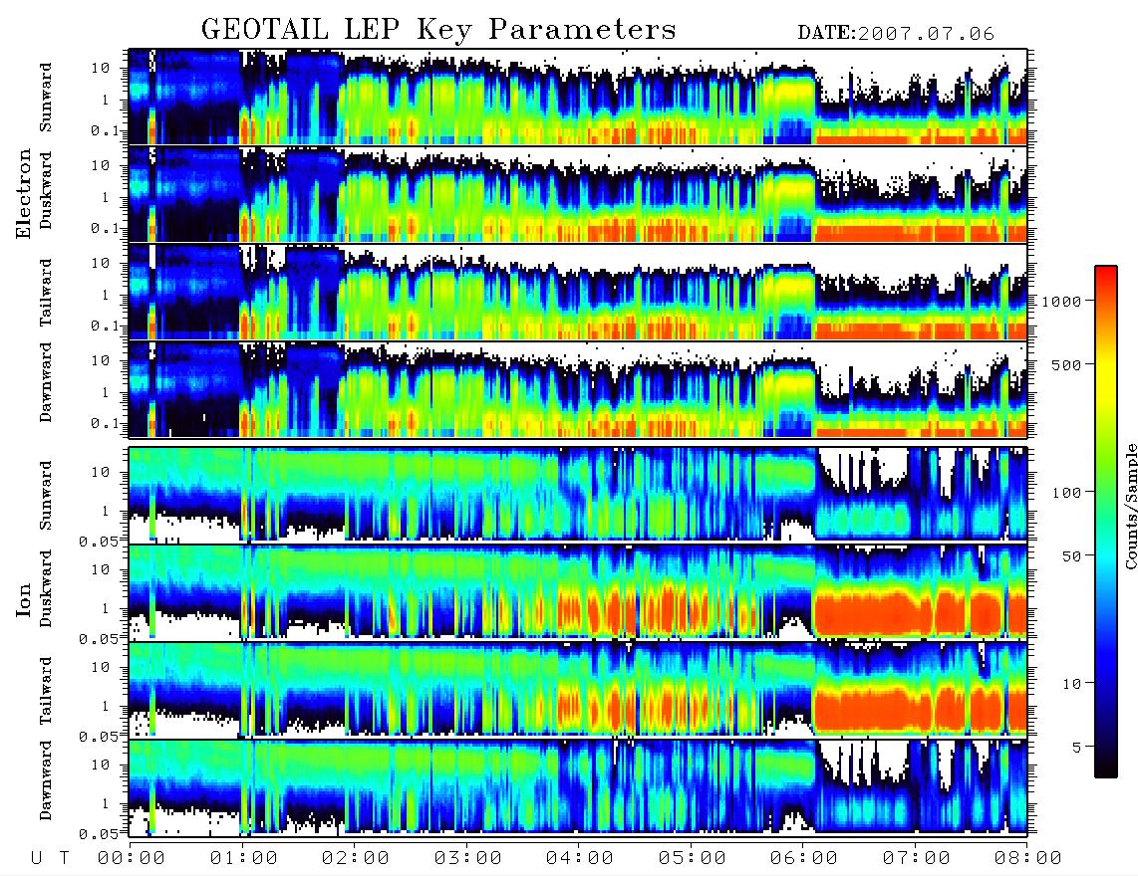
Task: Click the Electron 'Dawnward' panel label
Action: point(46,382)
